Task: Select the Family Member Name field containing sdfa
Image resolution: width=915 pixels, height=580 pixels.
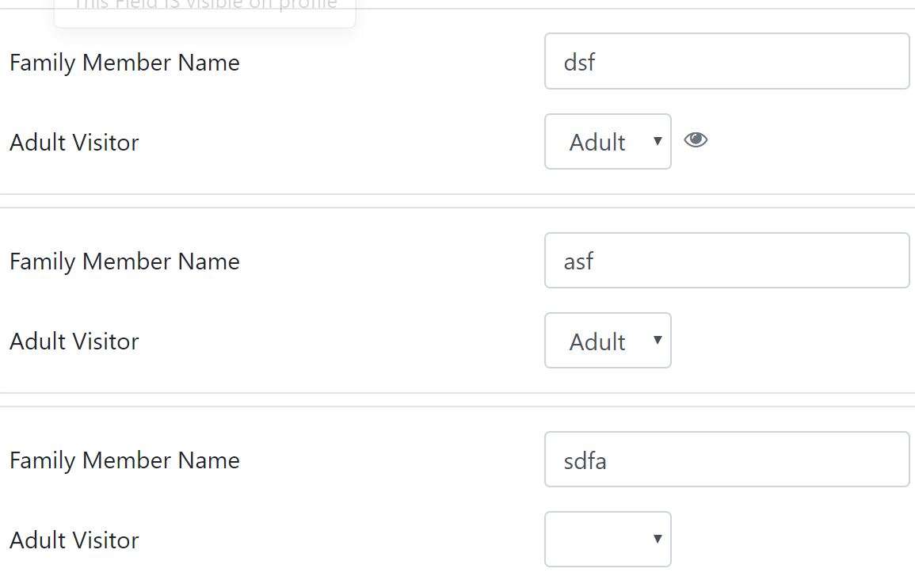Action: pos(727,460)
